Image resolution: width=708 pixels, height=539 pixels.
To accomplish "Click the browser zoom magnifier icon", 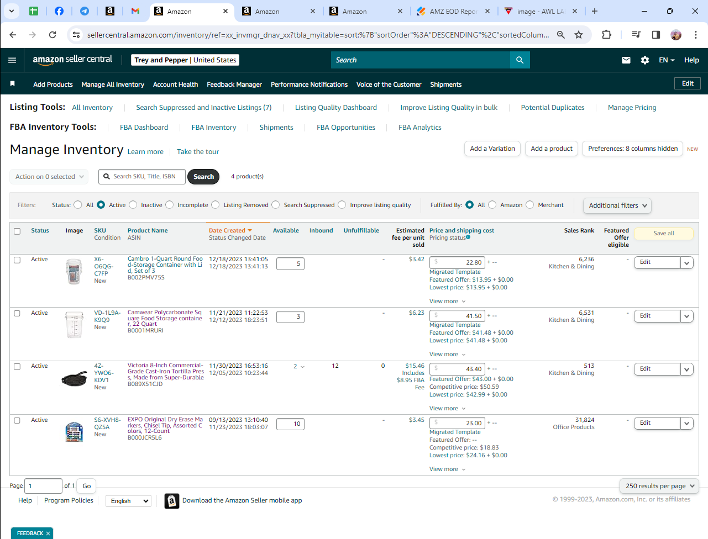I will point(561,35).
